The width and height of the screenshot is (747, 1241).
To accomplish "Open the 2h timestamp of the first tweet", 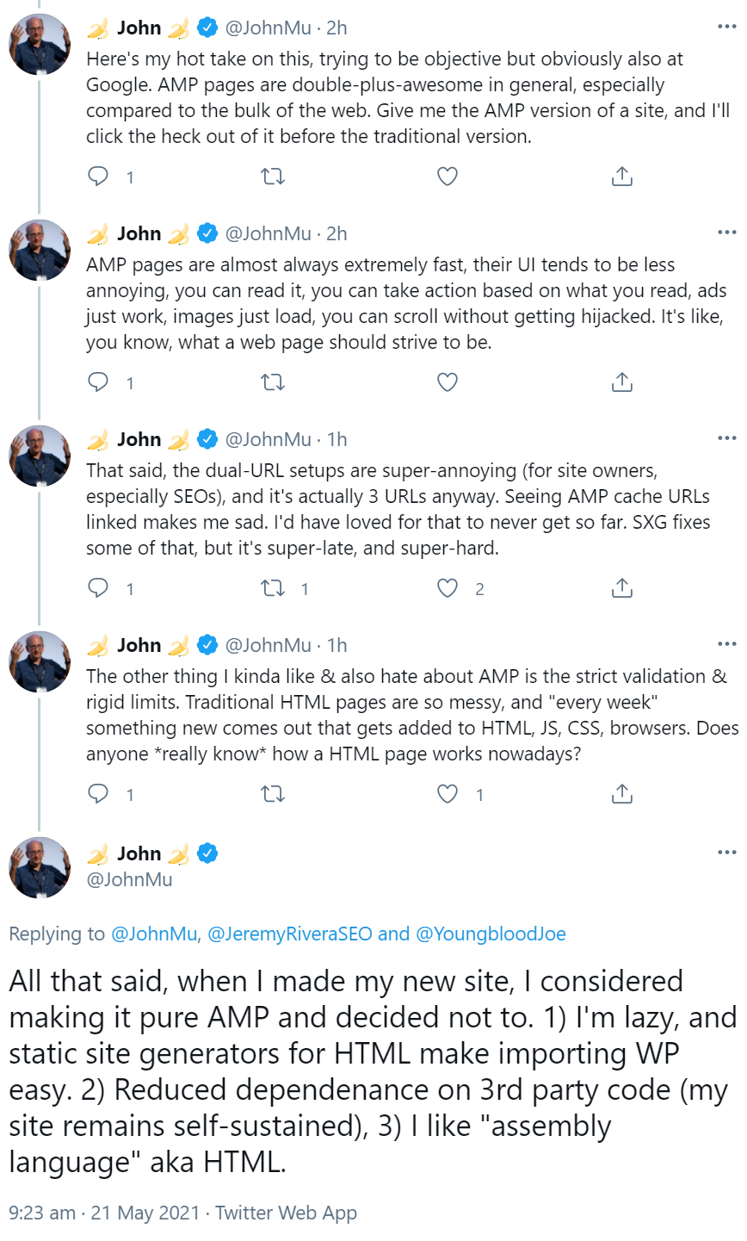I will [336, 27].
